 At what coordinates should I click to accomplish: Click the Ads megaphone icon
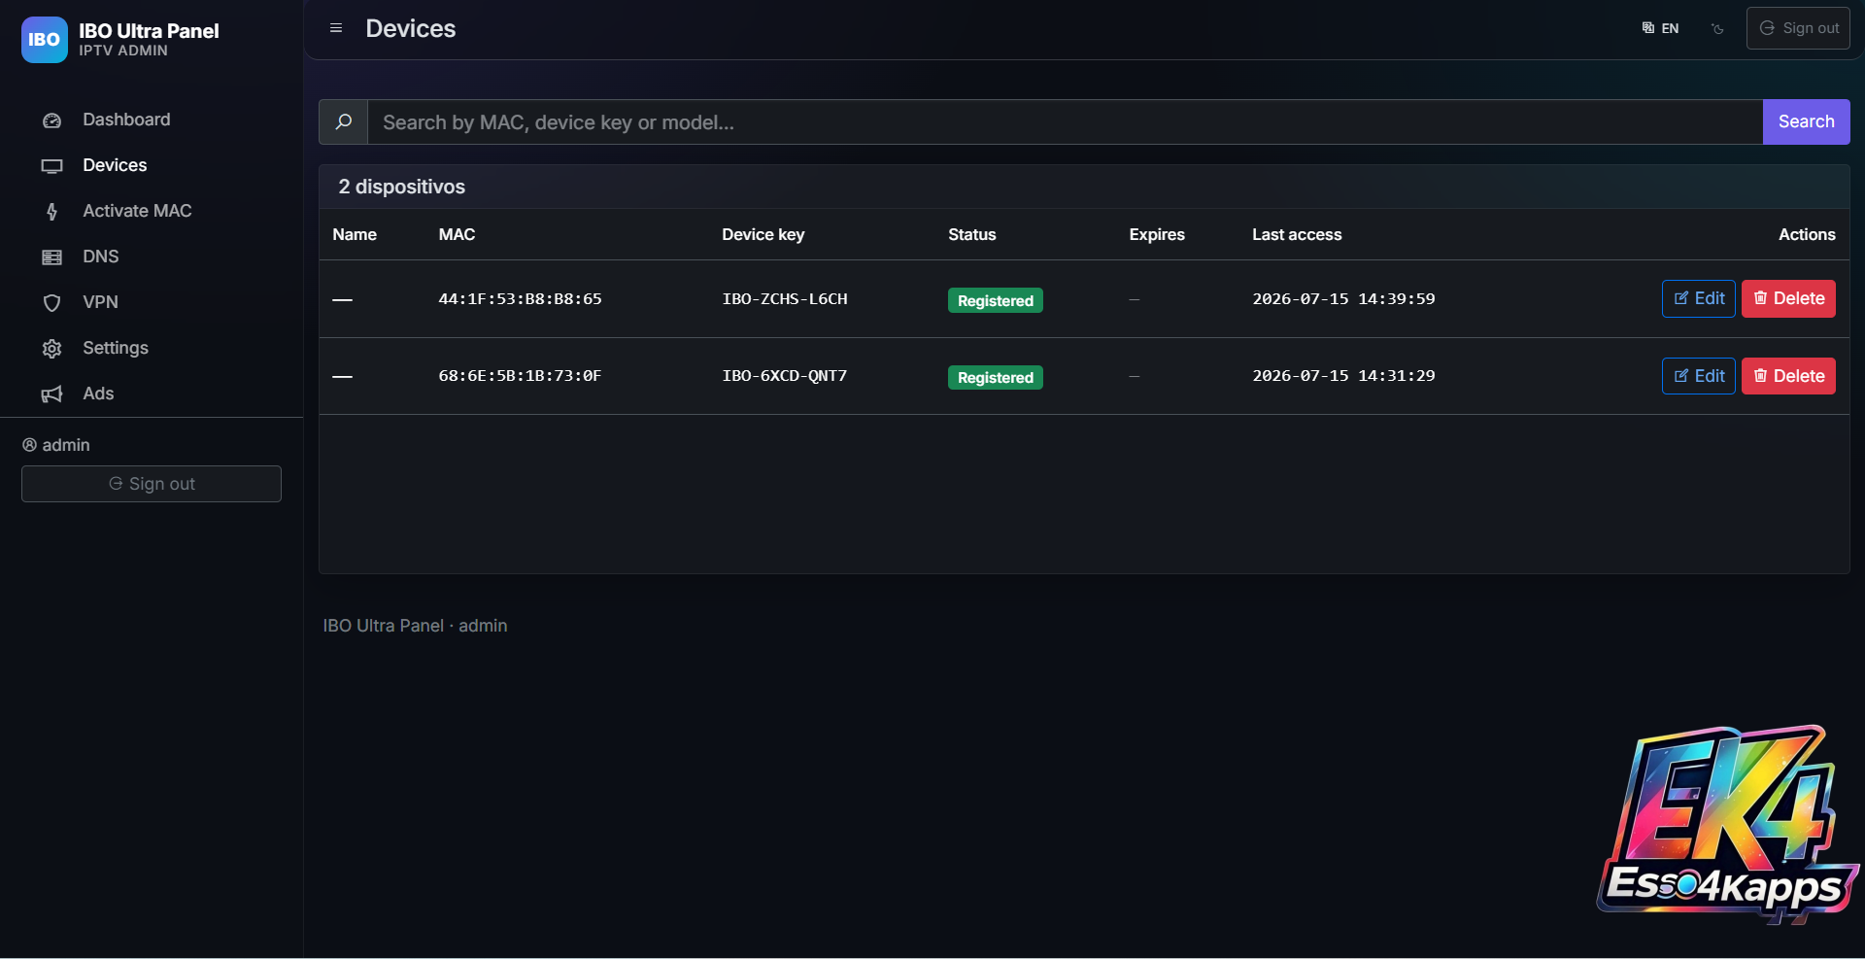pos(52,394)
